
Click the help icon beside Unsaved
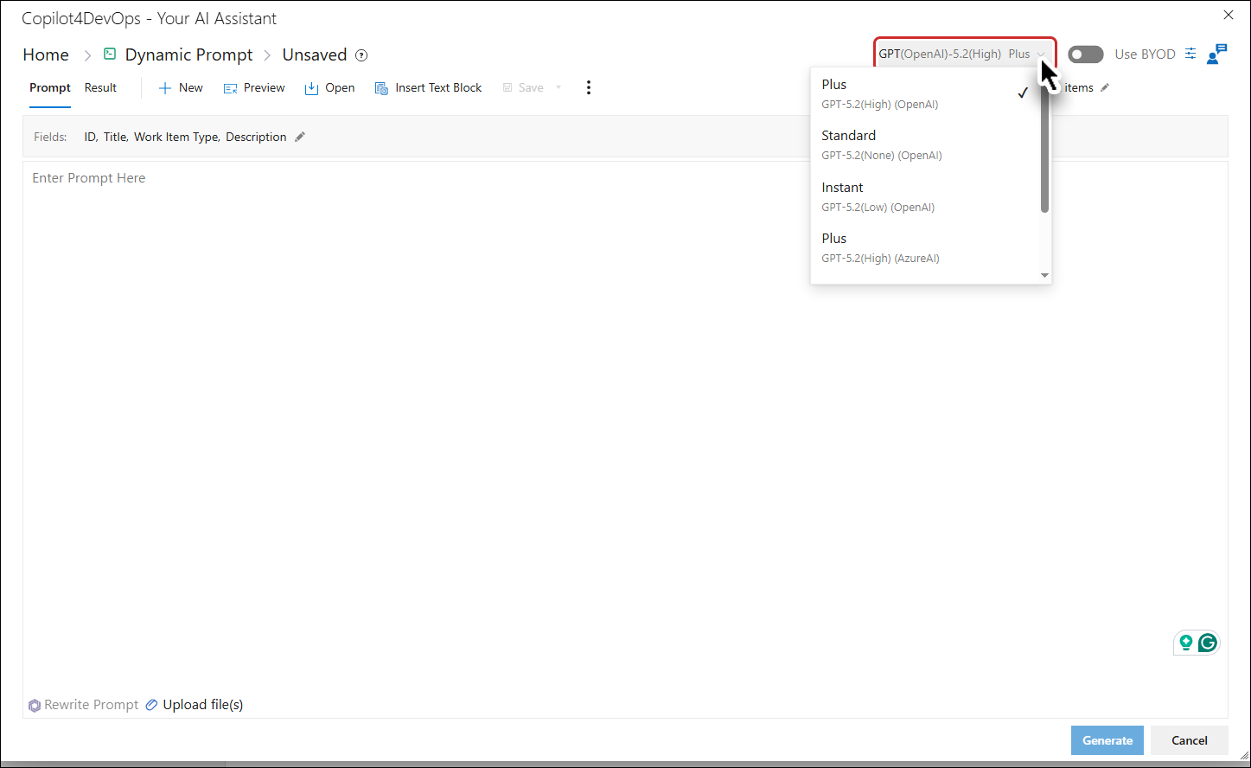click(361, 55)
